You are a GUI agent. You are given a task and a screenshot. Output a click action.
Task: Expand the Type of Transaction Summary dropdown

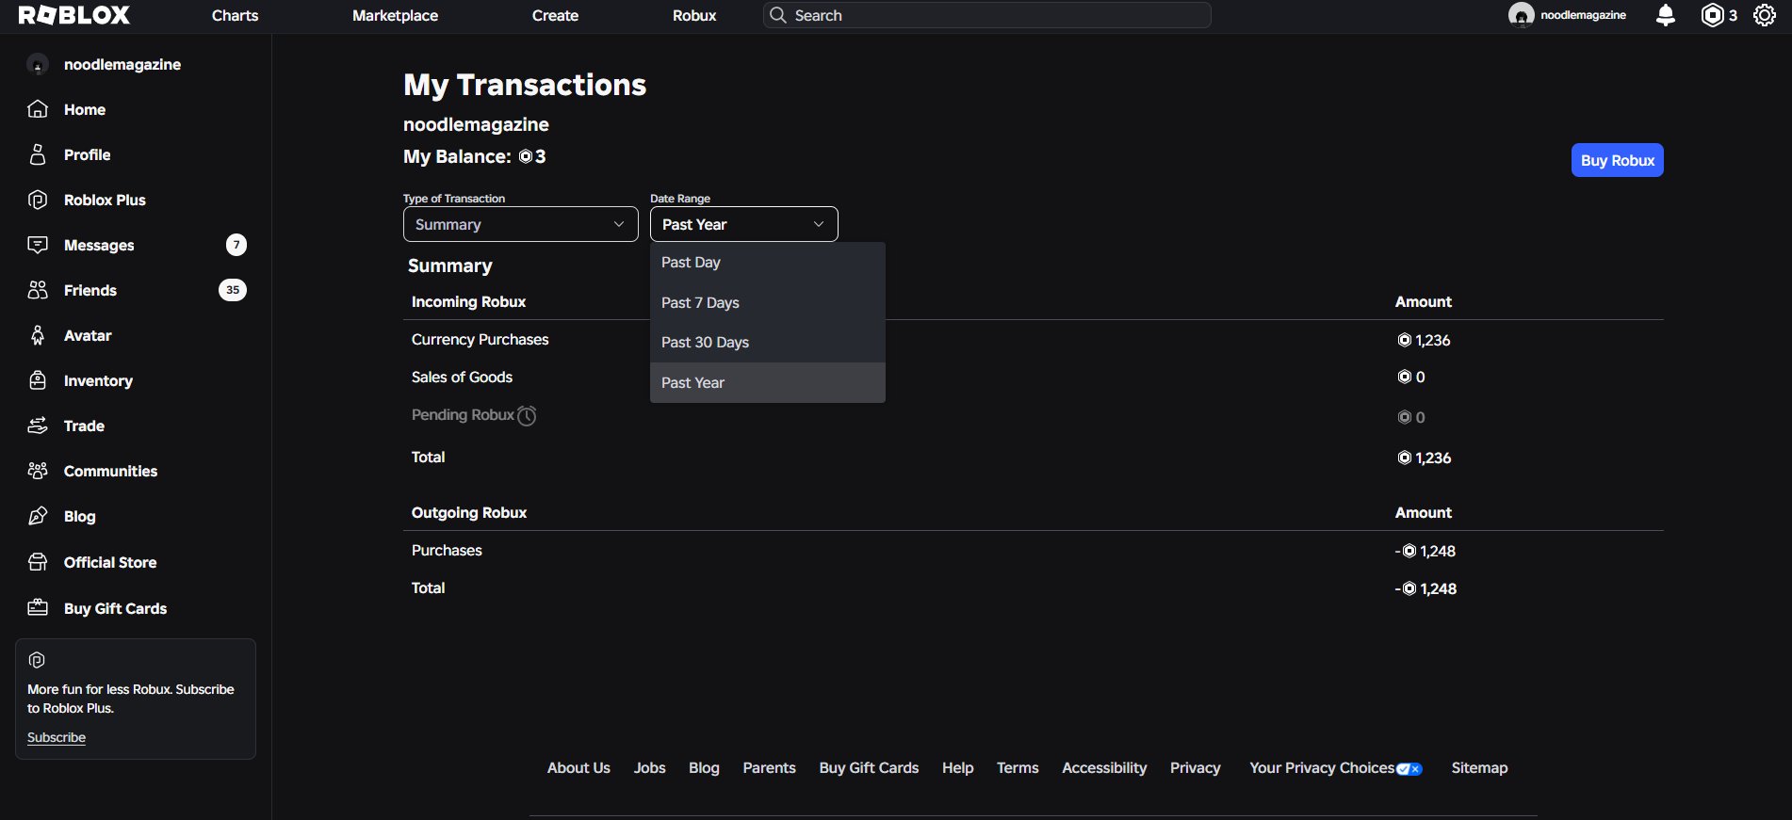pyautogui.click(x=521, y=224)
